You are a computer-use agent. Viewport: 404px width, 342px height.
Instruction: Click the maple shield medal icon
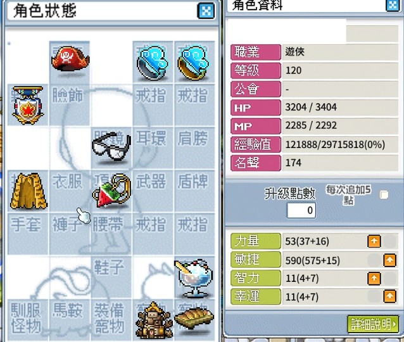click(28, 105)
